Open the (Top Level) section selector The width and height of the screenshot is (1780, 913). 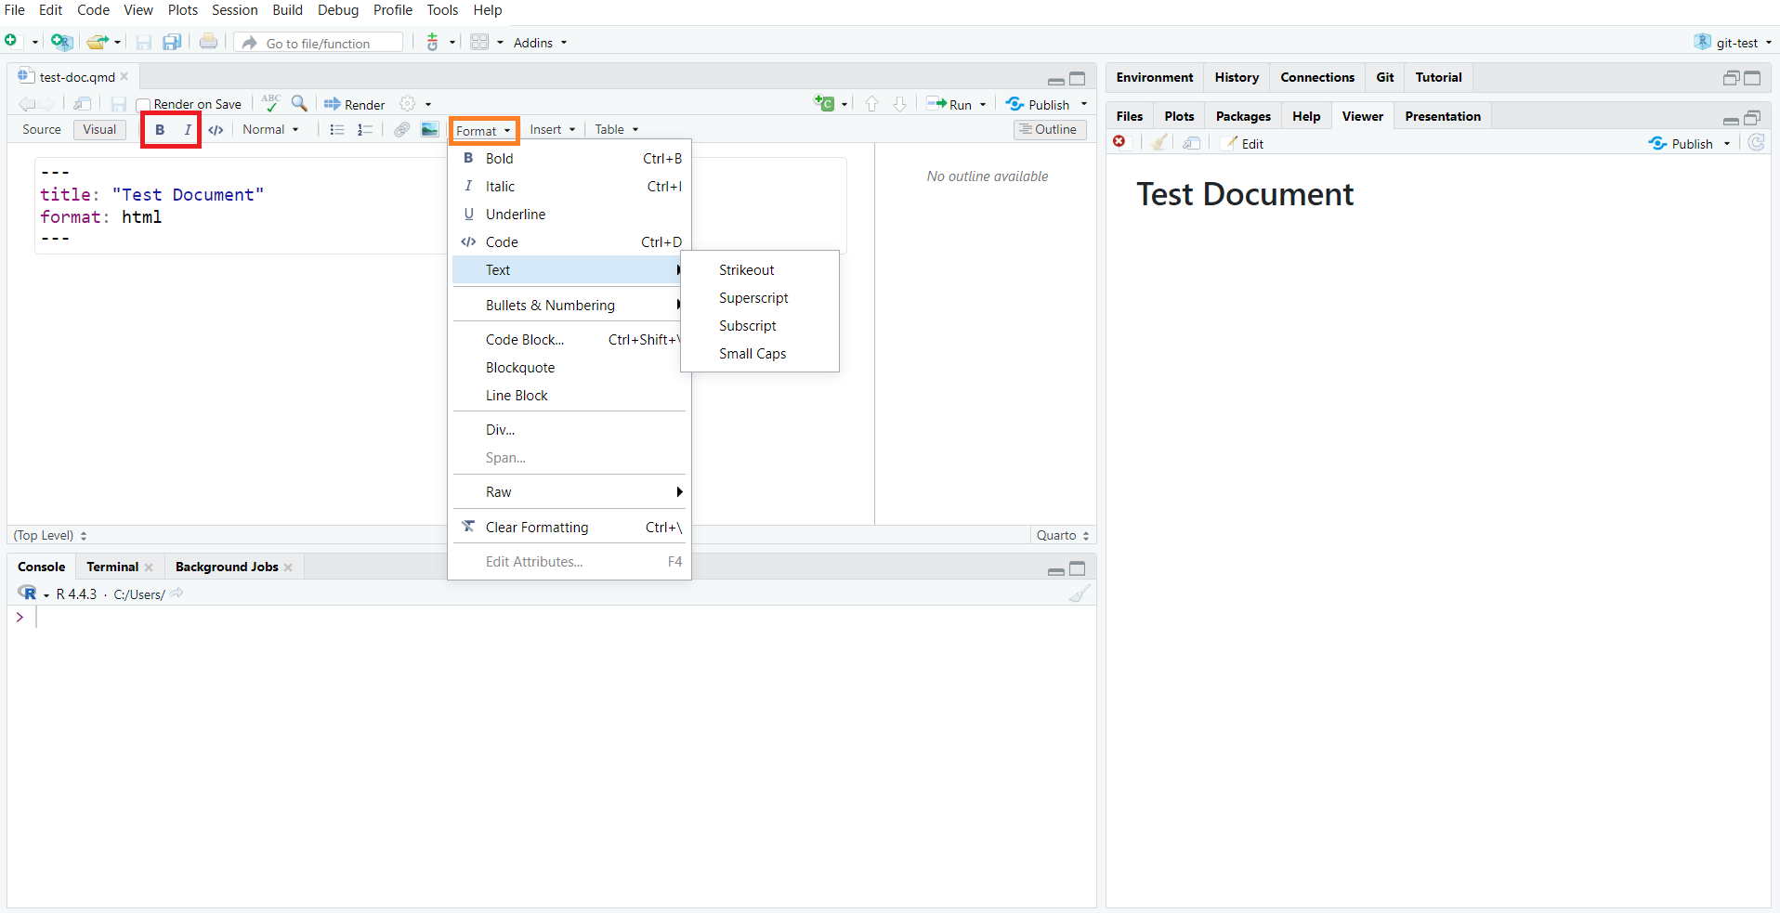[50, 535]
